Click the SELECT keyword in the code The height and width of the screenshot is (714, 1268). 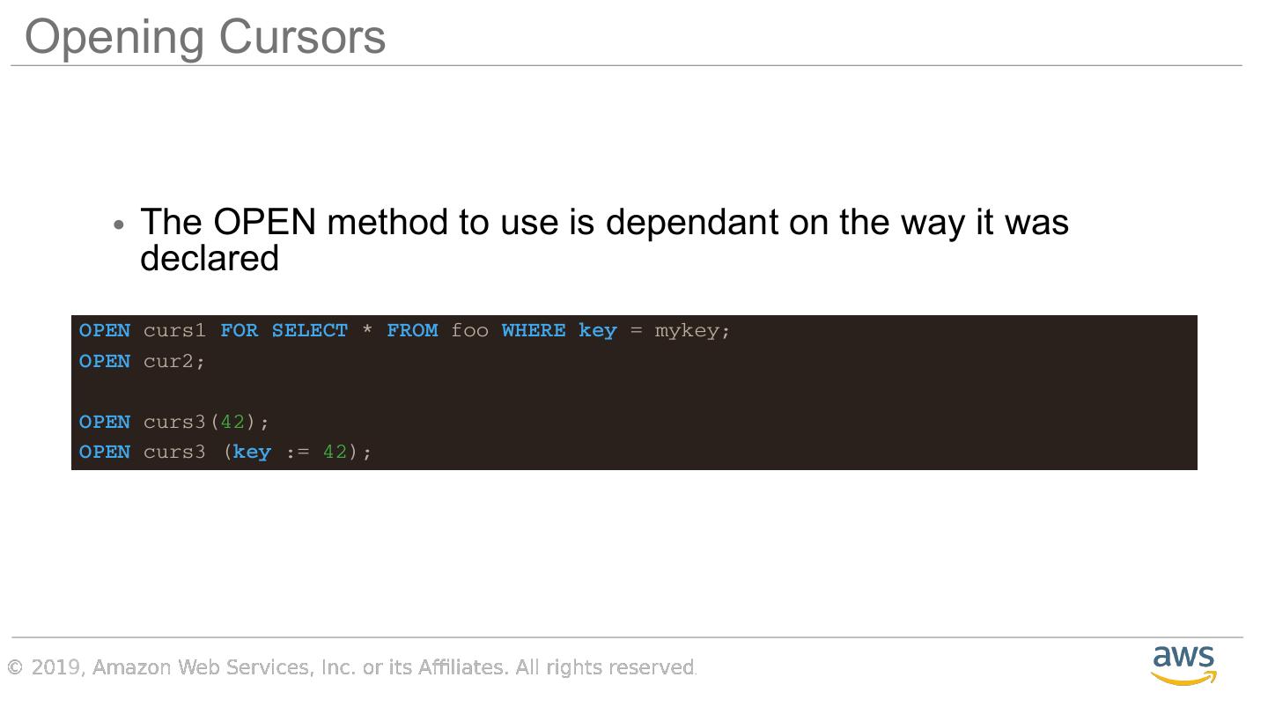click(x=309, y=331)
